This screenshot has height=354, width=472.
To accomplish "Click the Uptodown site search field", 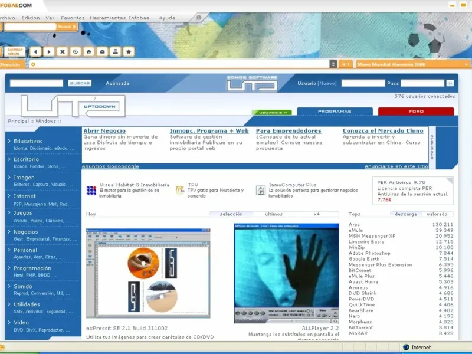I will [37, 83].
